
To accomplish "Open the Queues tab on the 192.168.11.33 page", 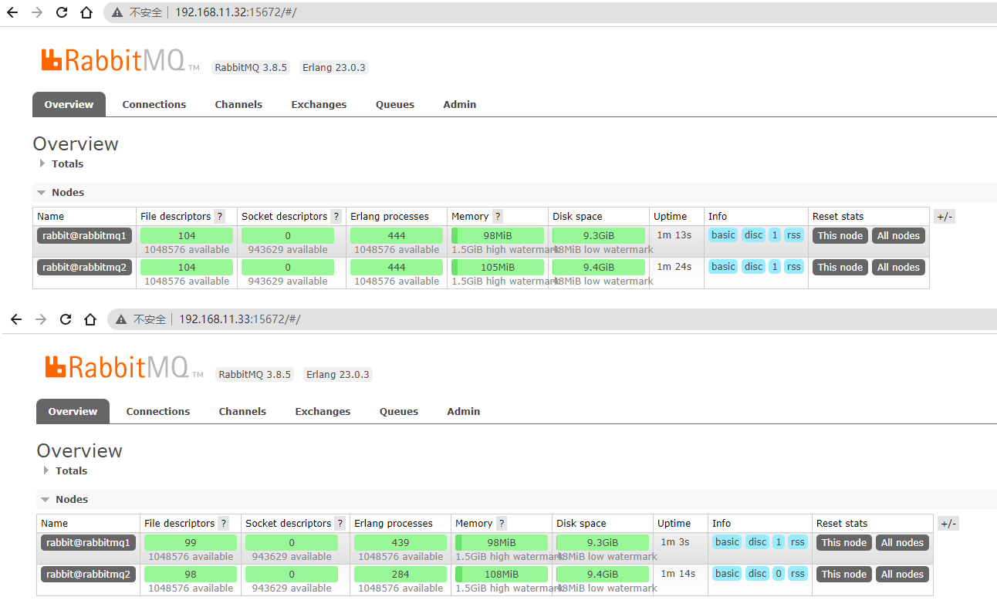I will (399, 412).
